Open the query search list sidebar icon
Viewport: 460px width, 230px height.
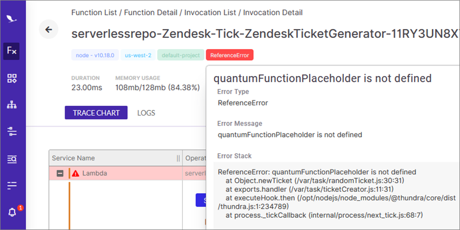point(12,159)
